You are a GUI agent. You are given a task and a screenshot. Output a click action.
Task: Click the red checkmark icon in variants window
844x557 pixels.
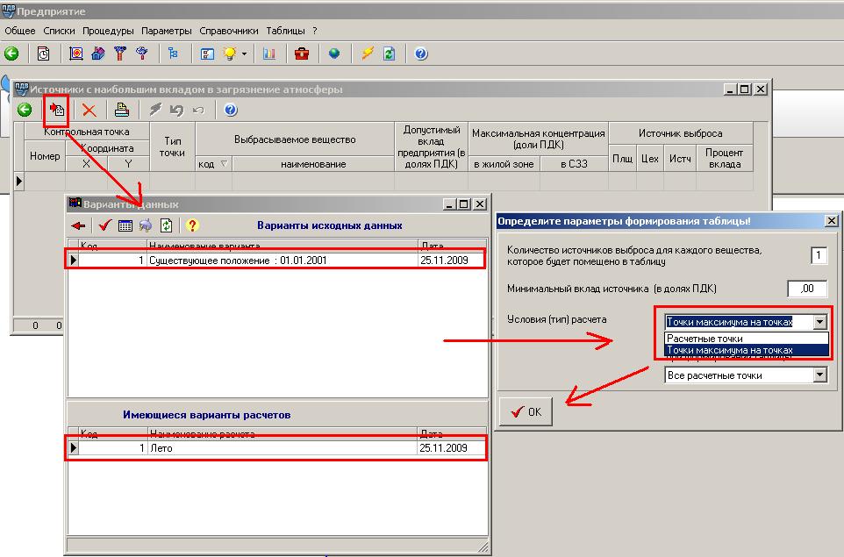click(105, 225)
